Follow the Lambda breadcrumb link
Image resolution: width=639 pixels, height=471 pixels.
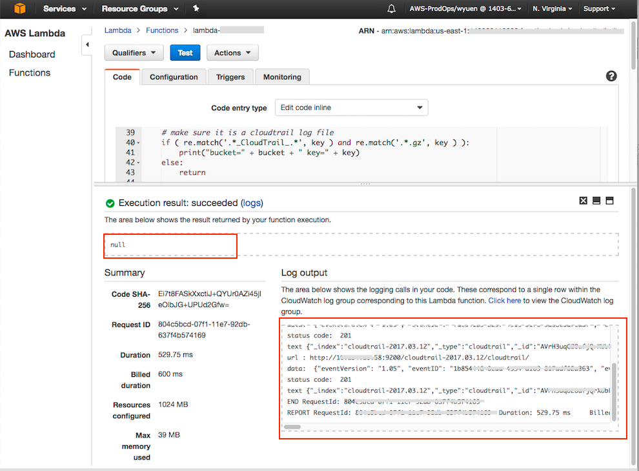tap(117, 30)
